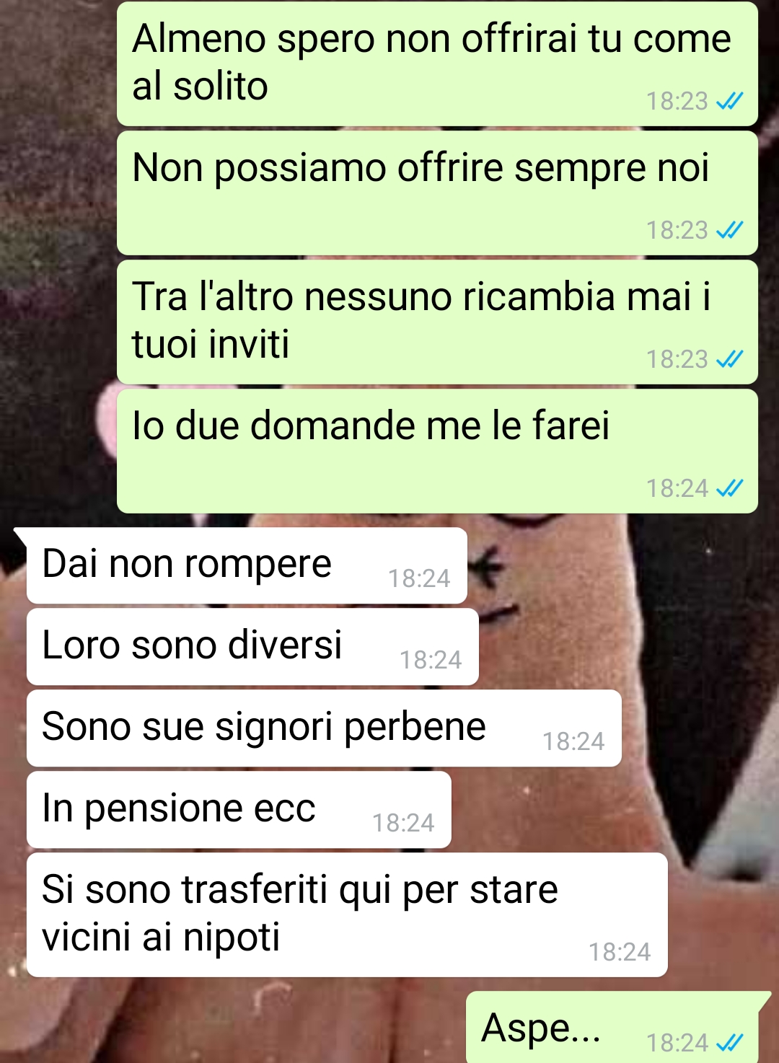Tap the read ticks on 'Aspe...' message
Viewport: 779px width, 1063px height.
point(729,1043)
